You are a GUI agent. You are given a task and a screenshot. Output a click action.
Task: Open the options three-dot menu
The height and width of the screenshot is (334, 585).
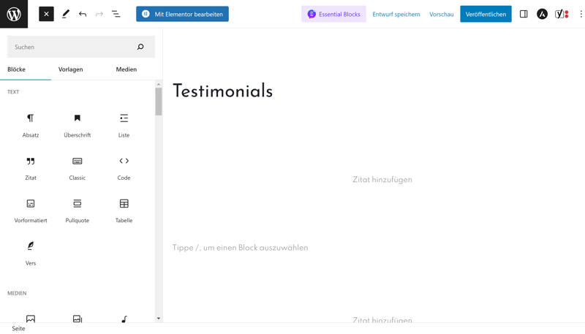coord(581,14)
